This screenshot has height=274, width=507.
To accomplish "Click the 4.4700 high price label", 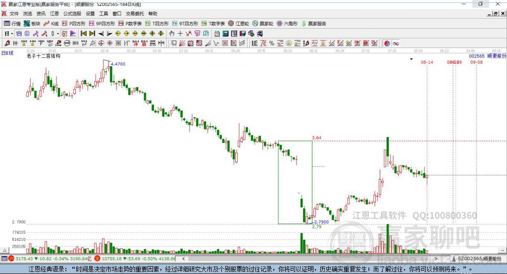I will [x=118, y=64].
